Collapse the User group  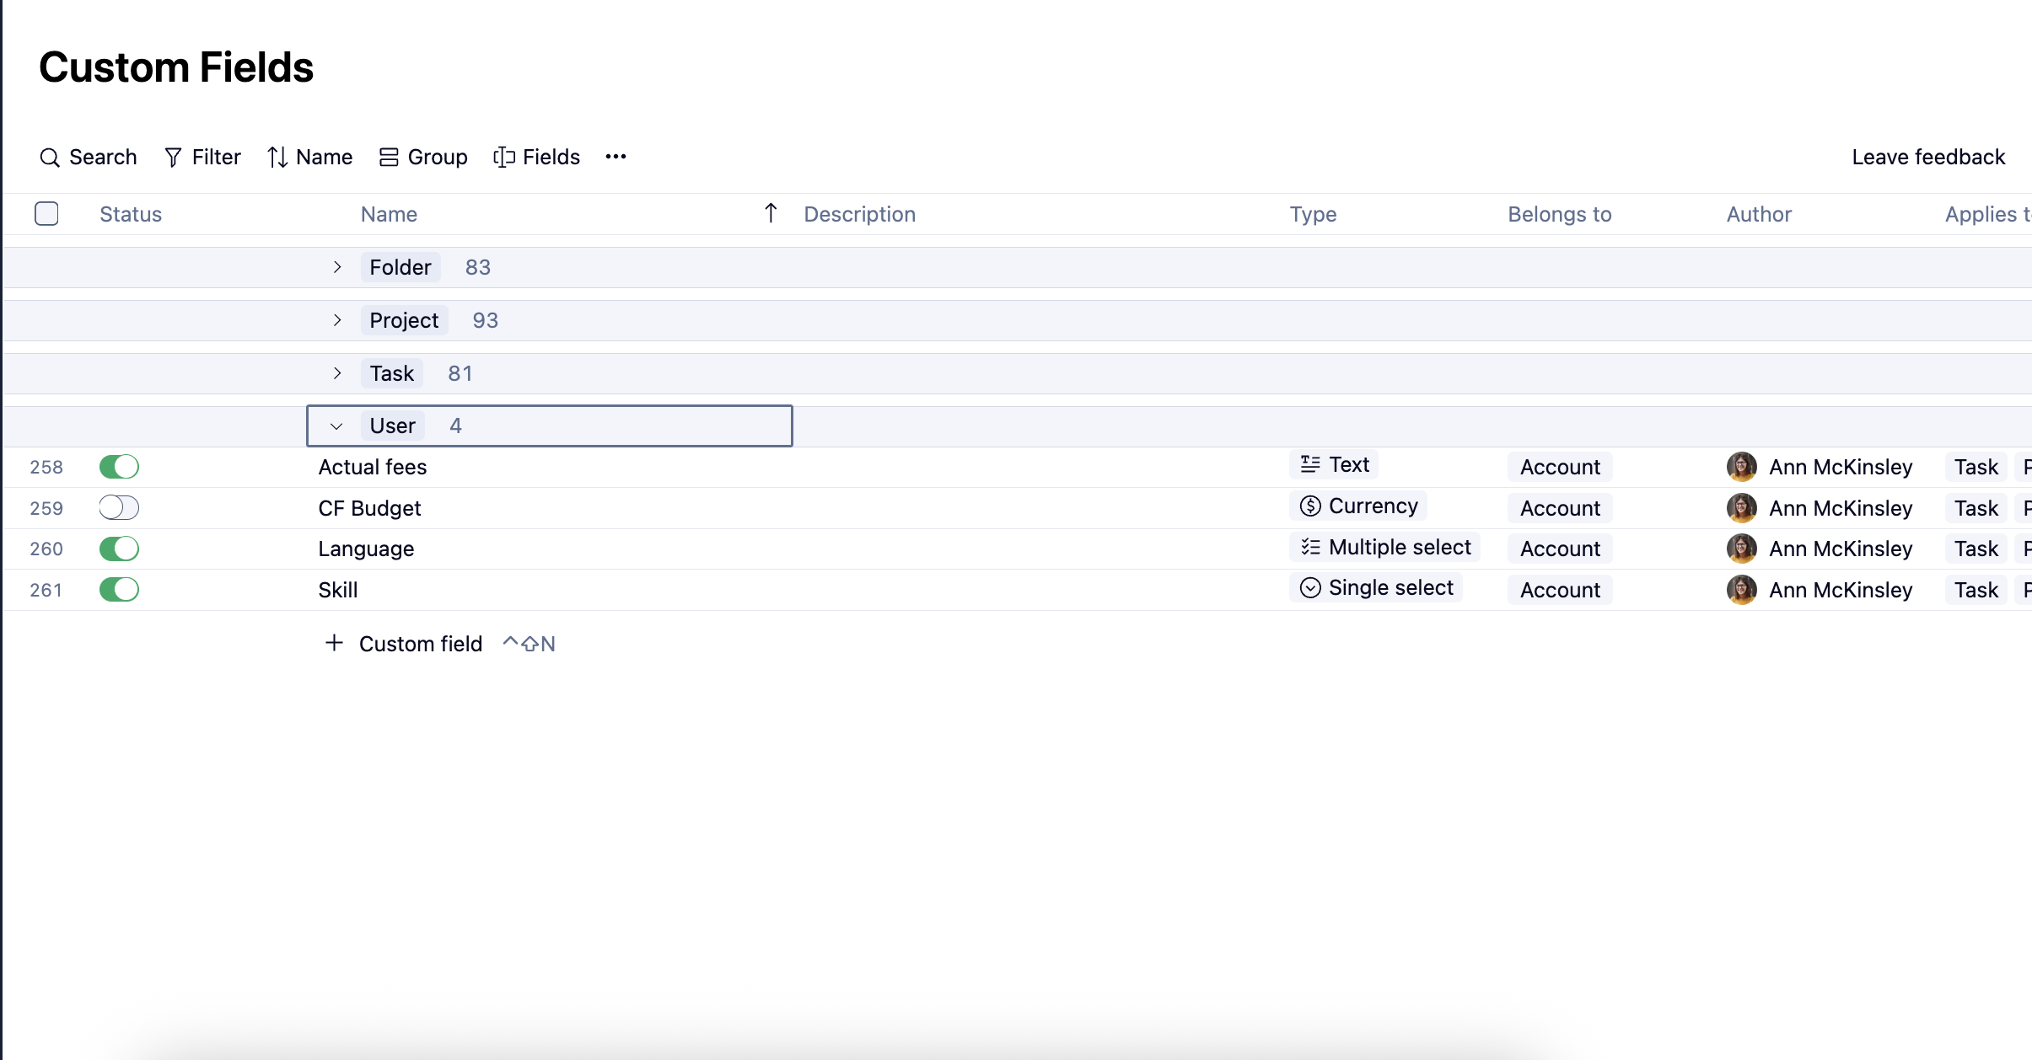pyautogui.click(x=336, y=426)
